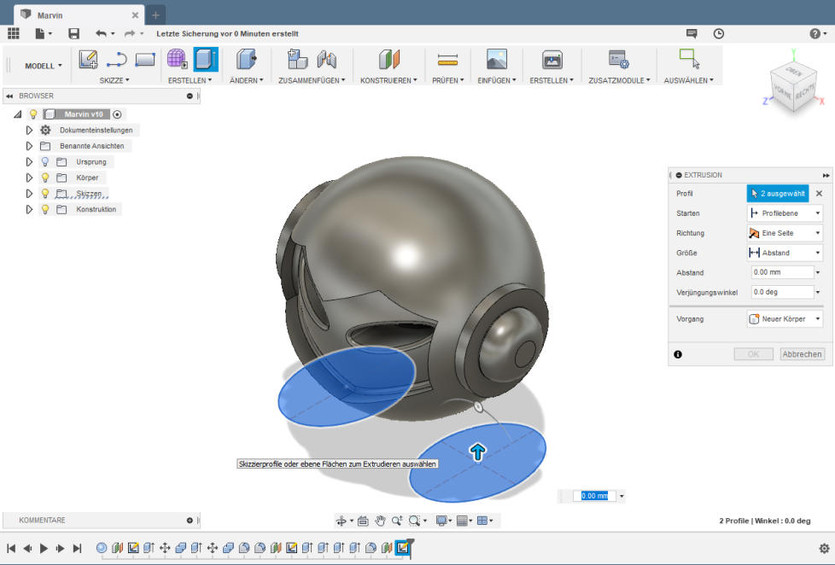Image resolution: width=835 pixels, height=565 pixels.
Task: Select the Measure ruler icon
Action: point(448,60)
